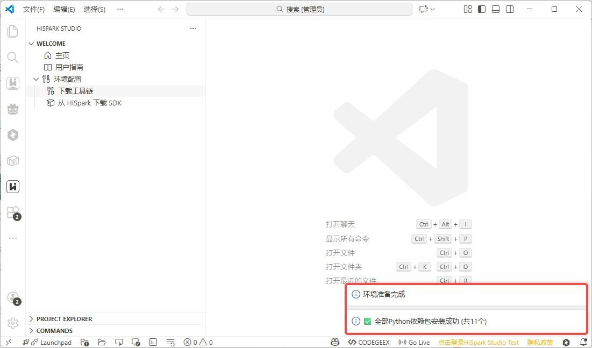The image size is (592, 348).
Task: Start Go Live server
Action: point(414,342)
